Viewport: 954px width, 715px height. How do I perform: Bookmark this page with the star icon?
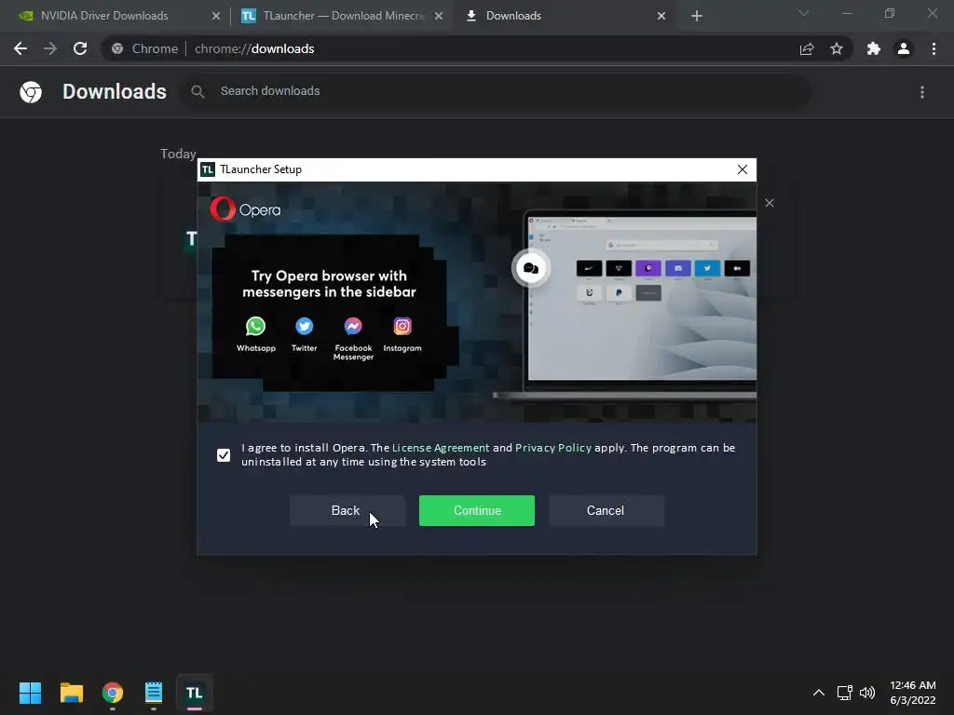coord(837,48)
